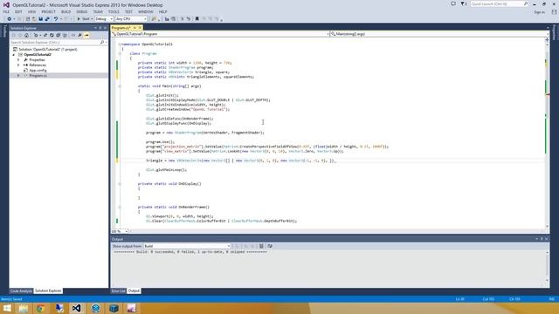Select App.config in Solution Explorer
The height and width of the screenshot is (314, 559).
click(38, 71)
